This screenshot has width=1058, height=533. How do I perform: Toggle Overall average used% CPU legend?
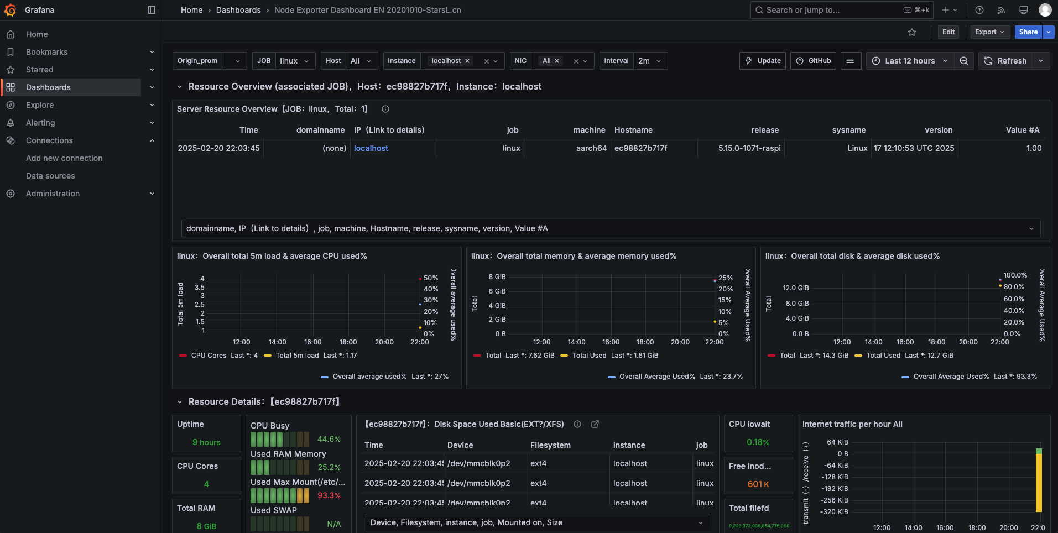(369, 377)
